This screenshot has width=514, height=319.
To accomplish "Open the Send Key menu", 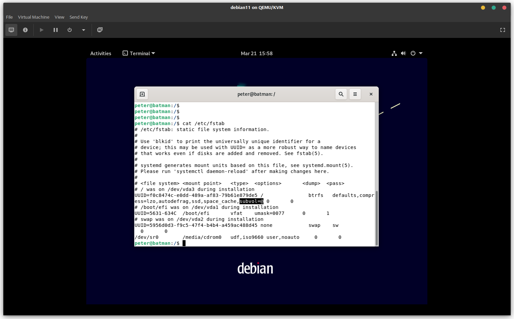I will (79, 17).
